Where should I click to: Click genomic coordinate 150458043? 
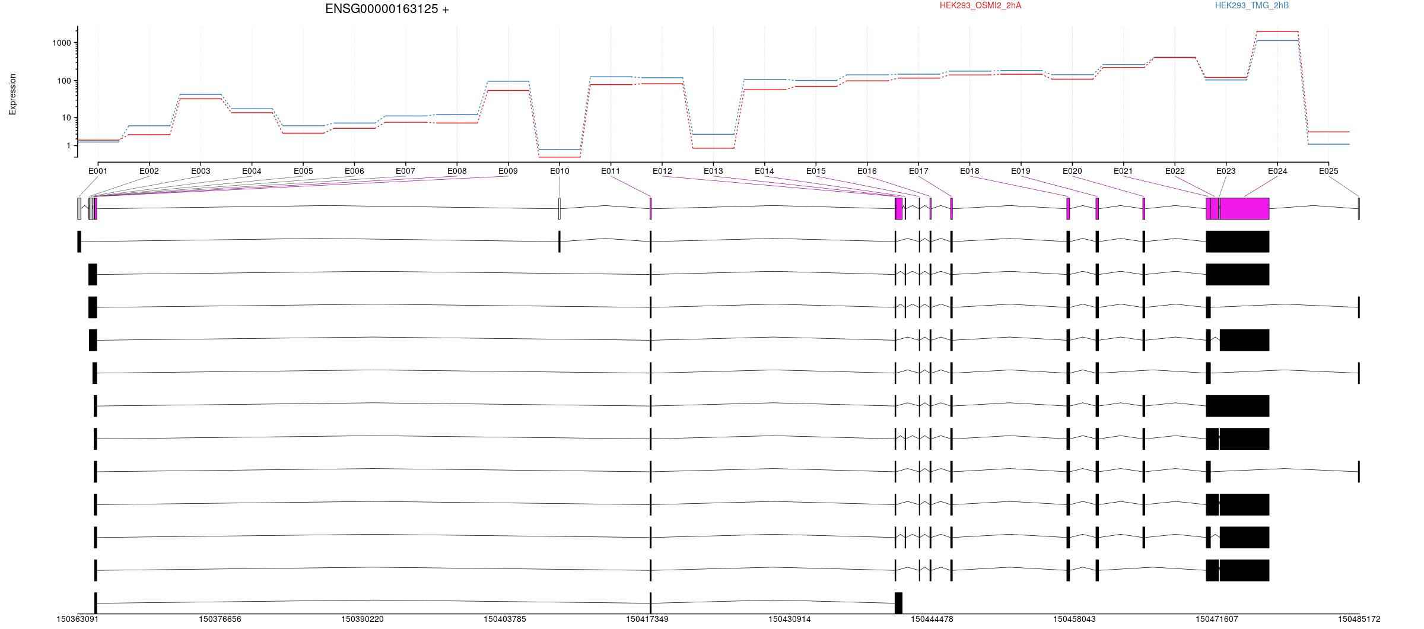[1075, 619]
